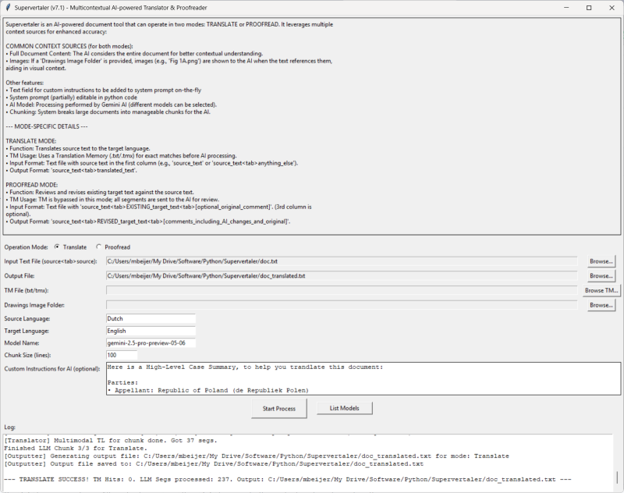Focus the Target Language field containing English
Viewport: 624px width, 493px height.
coord(151,331)
